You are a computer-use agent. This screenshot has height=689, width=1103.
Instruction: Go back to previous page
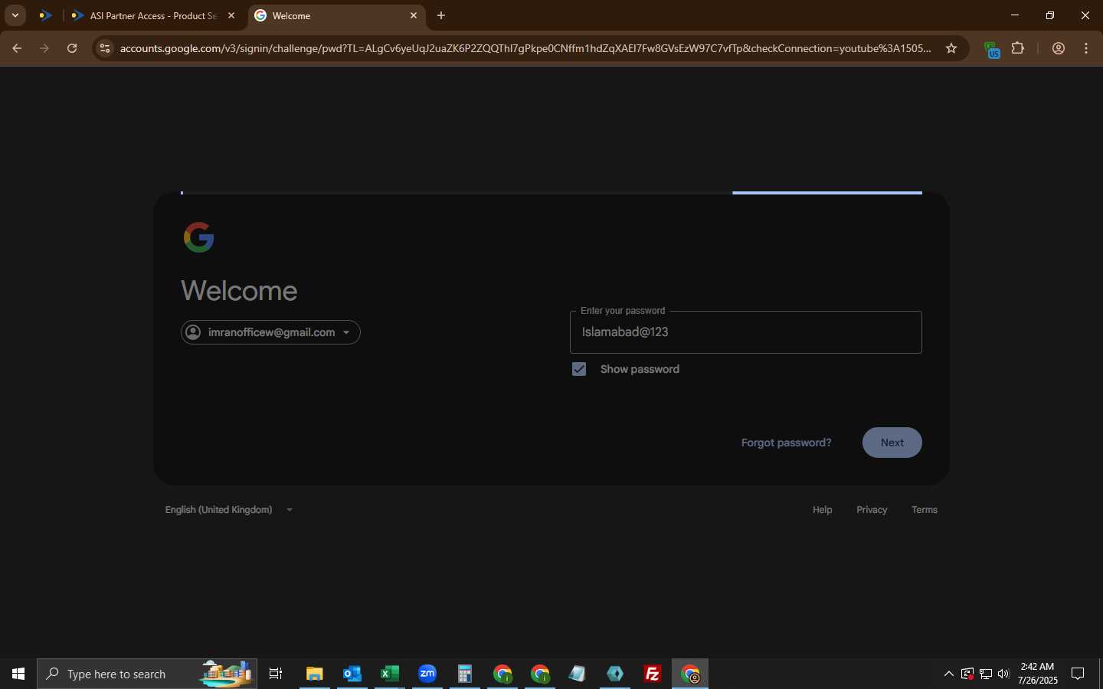click(17, 48)
